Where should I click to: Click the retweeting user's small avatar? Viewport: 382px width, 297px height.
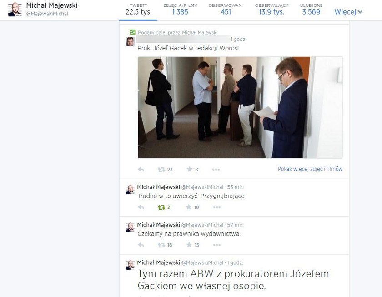pos(130,41)
